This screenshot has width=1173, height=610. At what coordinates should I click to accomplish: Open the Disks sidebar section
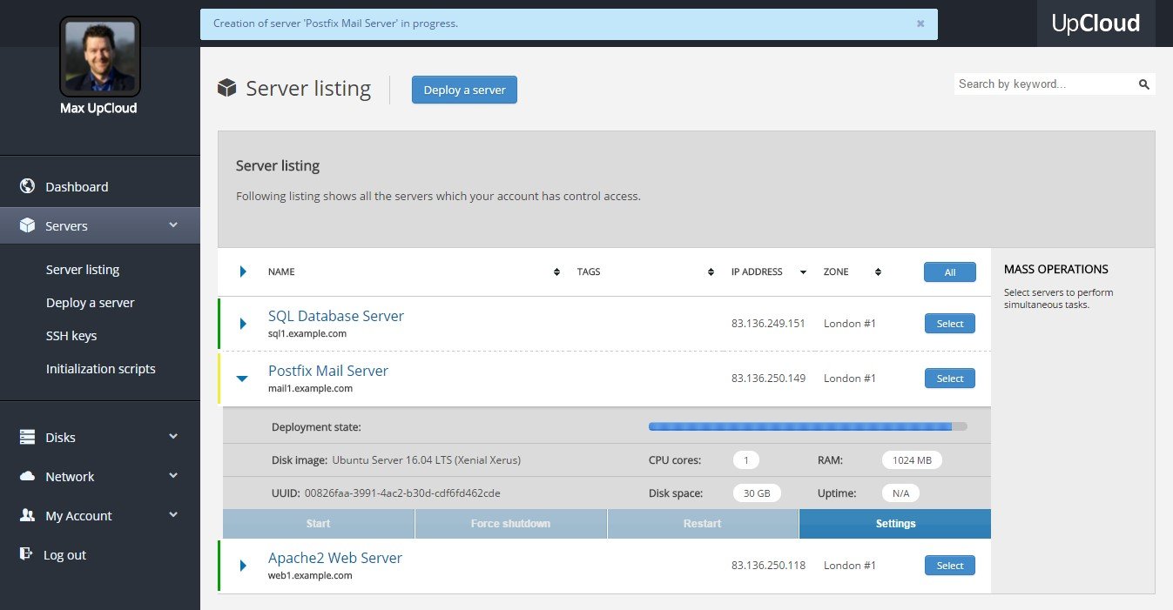point(60,437)
